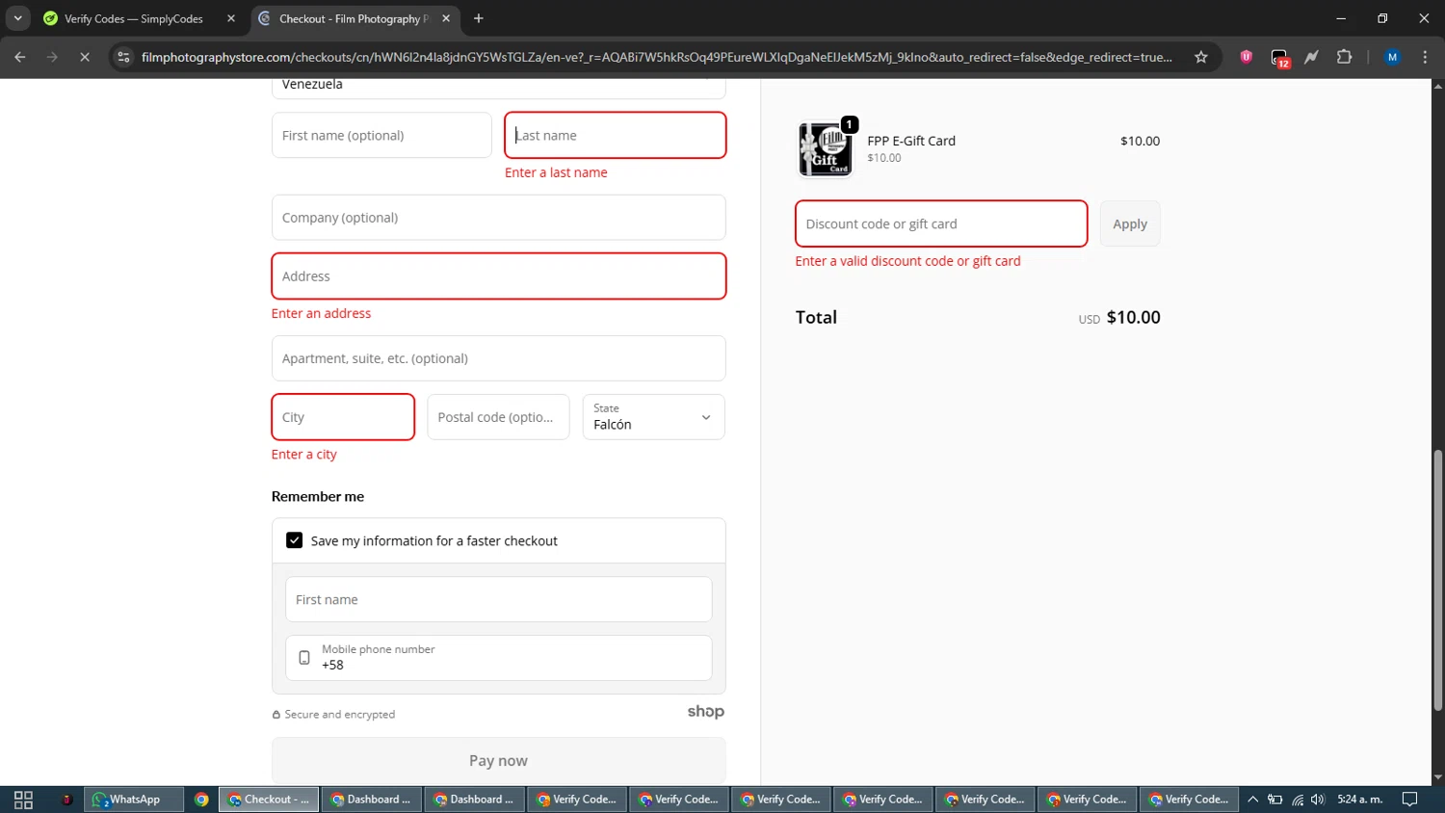This screenshot has height=813, width=1445.
Task: Click the phone icon in mobile field
Action: (x=304, y=658)
